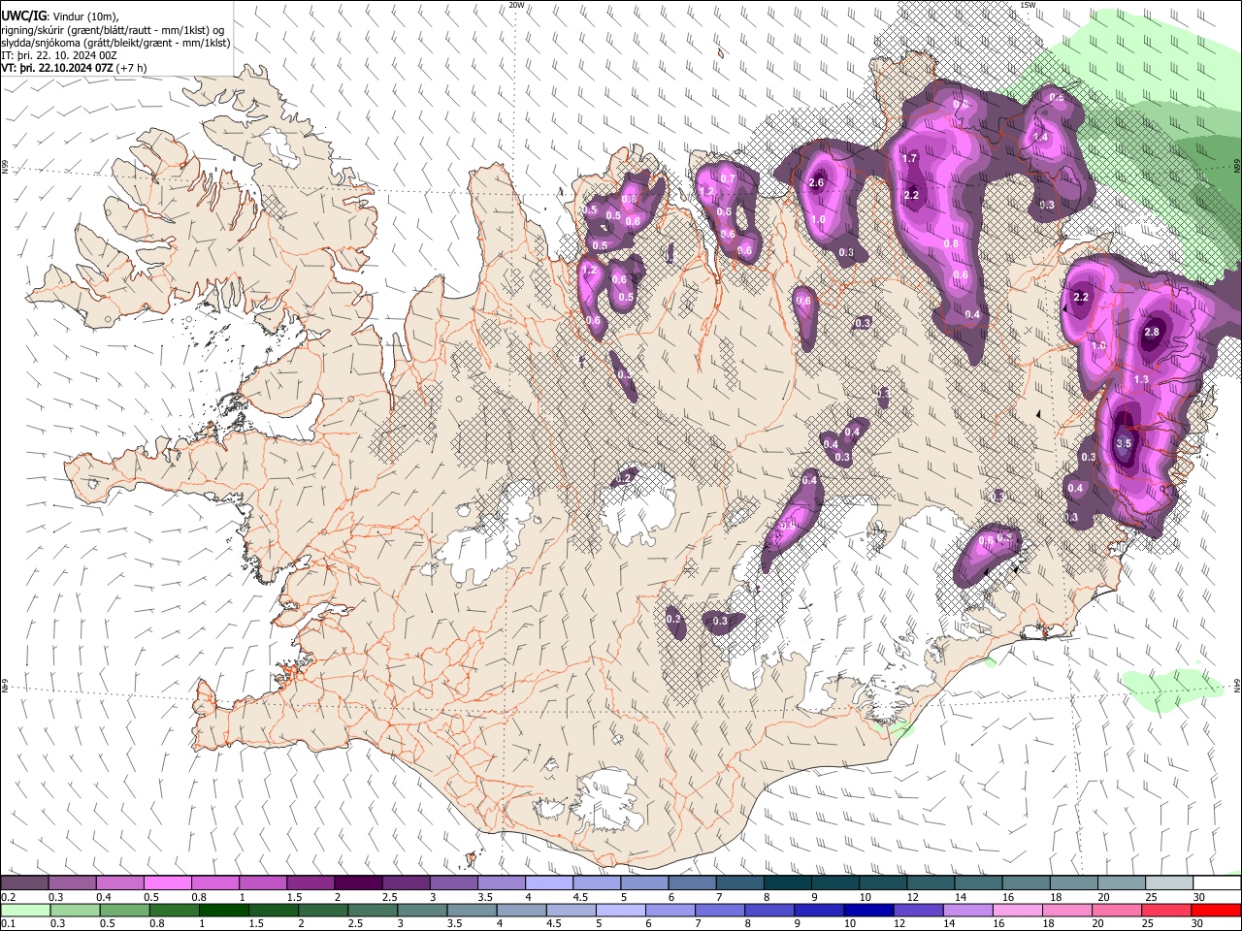
Task: Click the 'UWC/IG: Vindur (10m),' title text
Action: tap(58, 16)
